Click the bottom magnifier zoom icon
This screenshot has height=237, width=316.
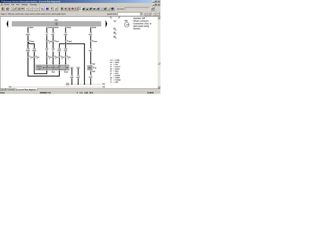(115, 37)
